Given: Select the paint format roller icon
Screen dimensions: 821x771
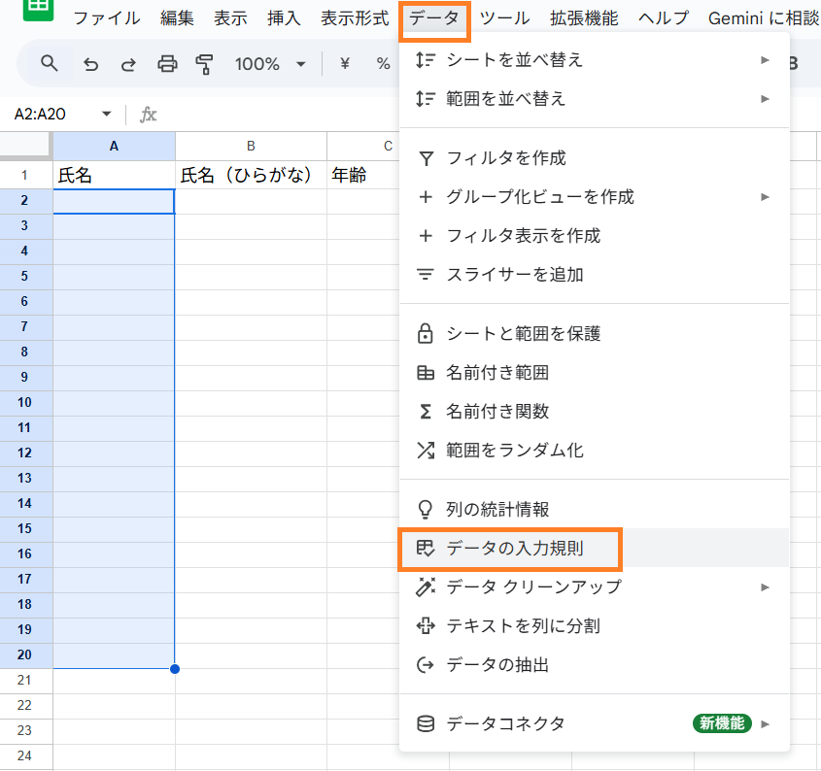Looking at the screenshot, I should 204,64.
